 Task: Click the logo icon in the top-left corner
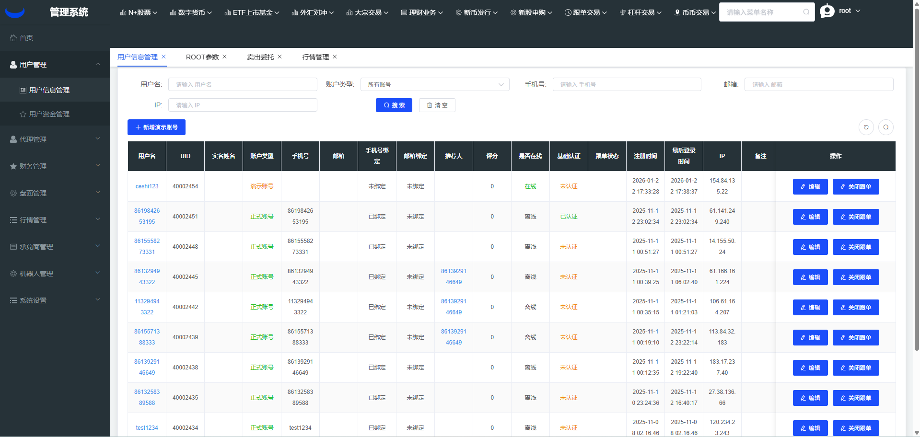click(x=15, y=12)
